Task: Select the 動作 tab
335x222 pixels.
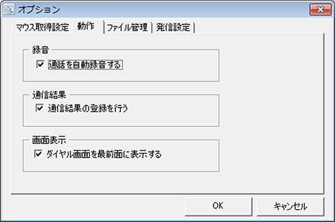Action: [x=86, y=26]
